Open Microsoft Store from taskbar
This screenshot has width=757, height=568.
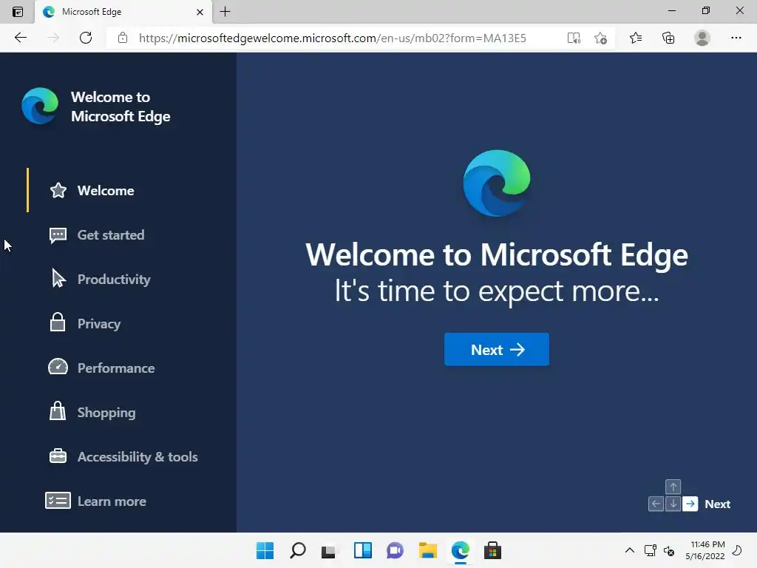[492, 550]
